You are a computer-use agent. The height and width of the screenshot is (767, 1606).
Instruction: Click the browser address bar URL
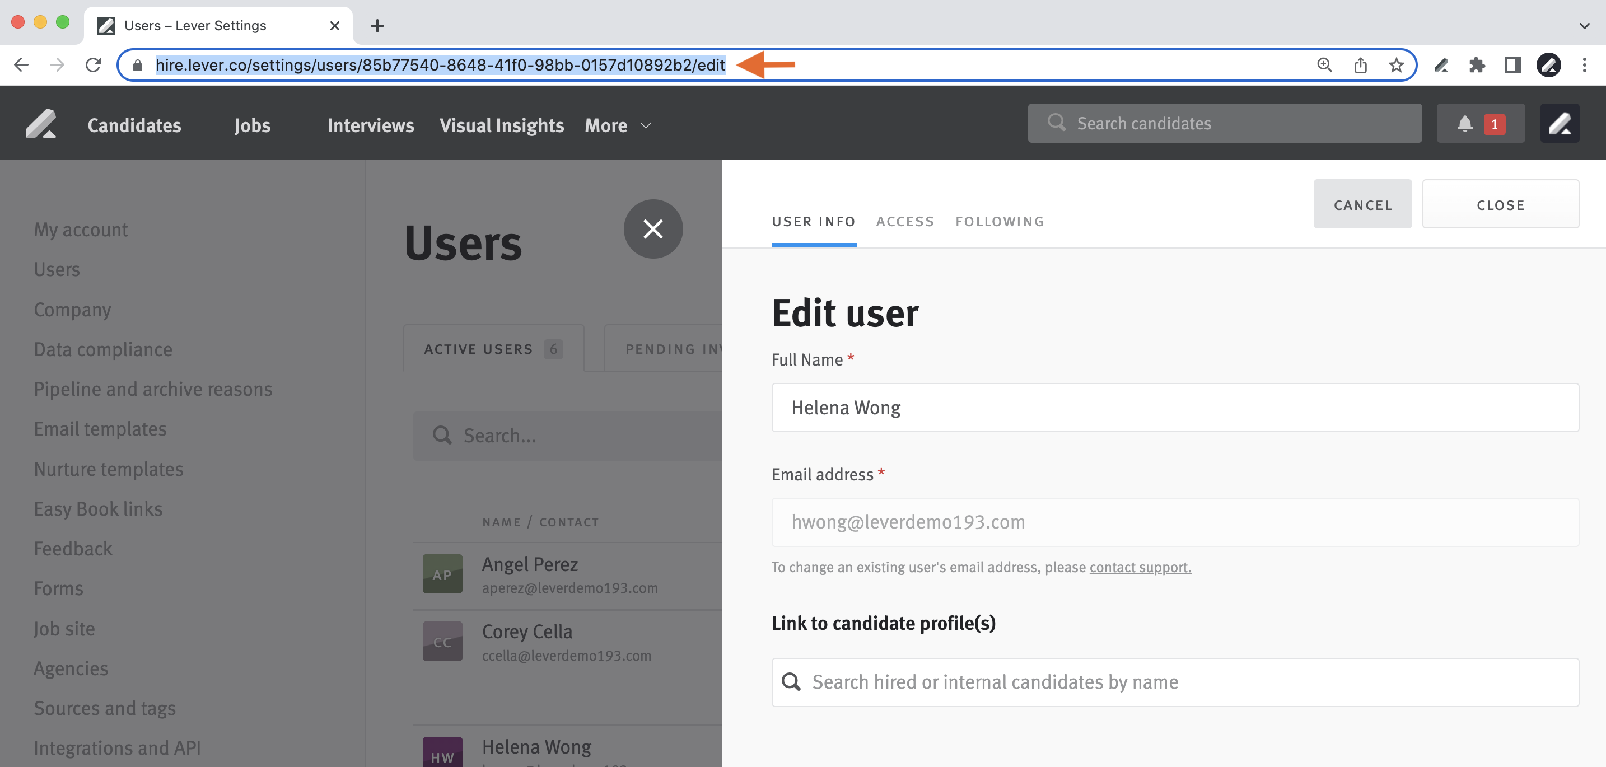440,65
